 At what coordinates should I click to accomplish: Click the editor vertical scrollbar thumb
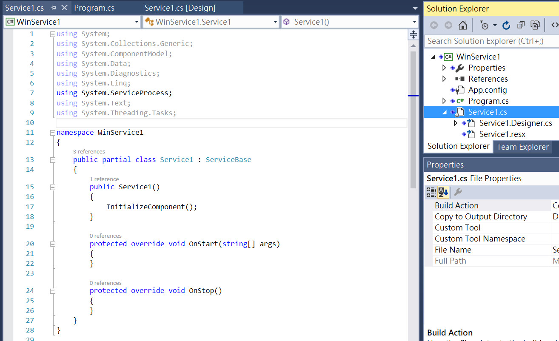[x=413, y=120]
